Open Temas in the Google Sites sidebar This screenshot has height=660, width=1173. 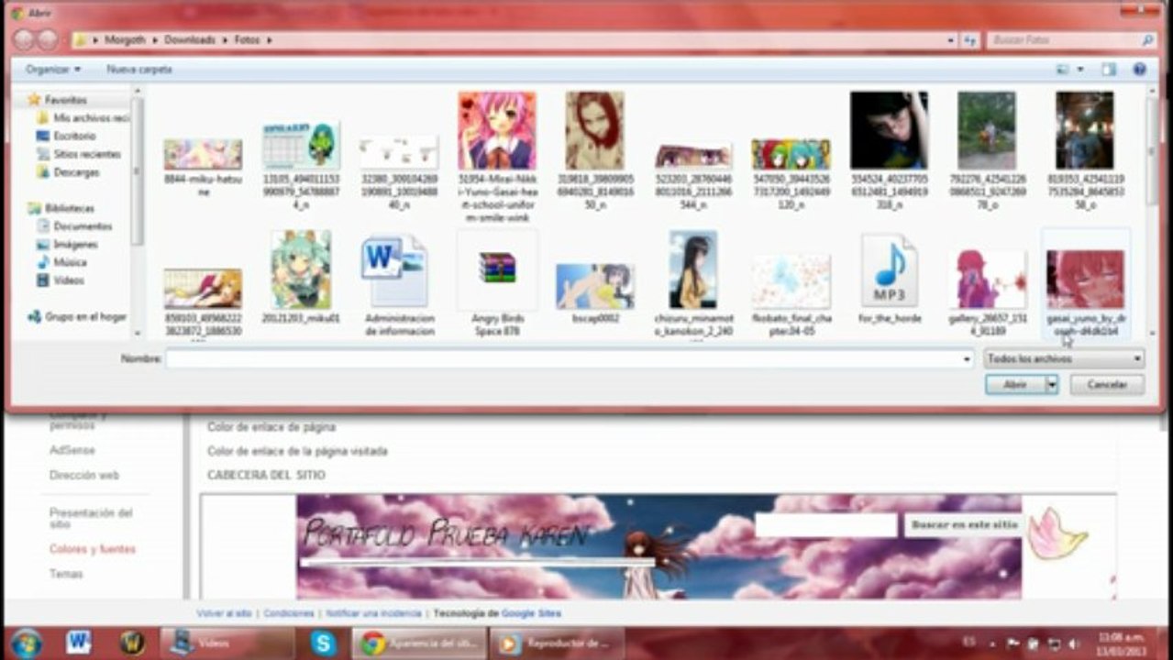[x=66, y=574]
